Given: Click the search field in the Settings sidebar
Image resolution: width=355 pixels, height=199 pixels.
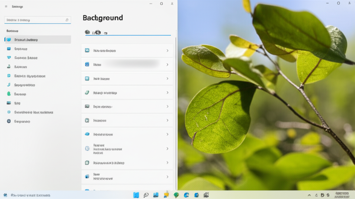Looking at the screenshot, I should point(35,20).
